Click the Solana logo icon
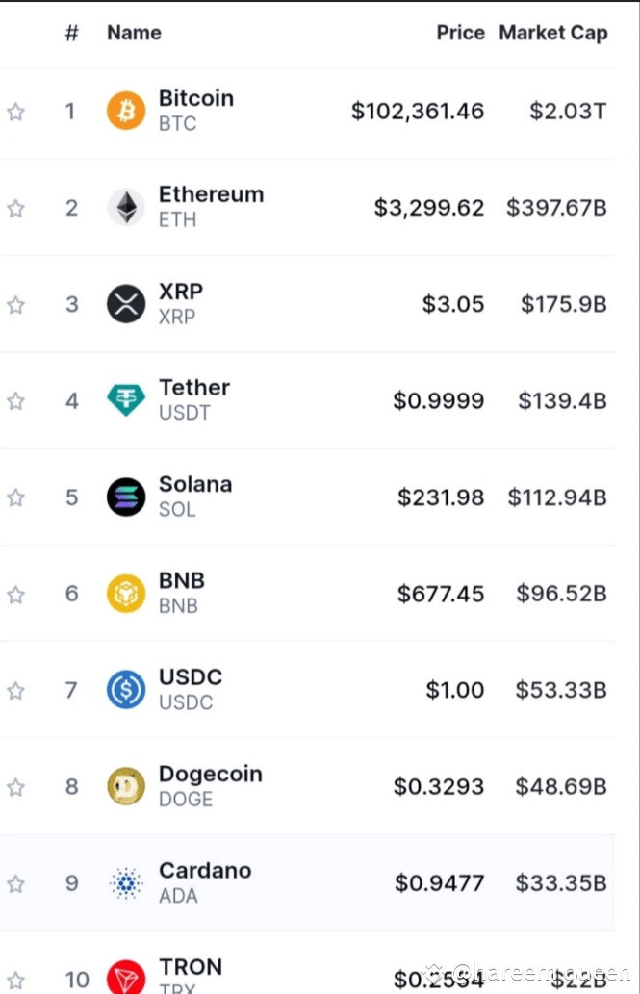 pyautogui.click(x=125, y=497)
